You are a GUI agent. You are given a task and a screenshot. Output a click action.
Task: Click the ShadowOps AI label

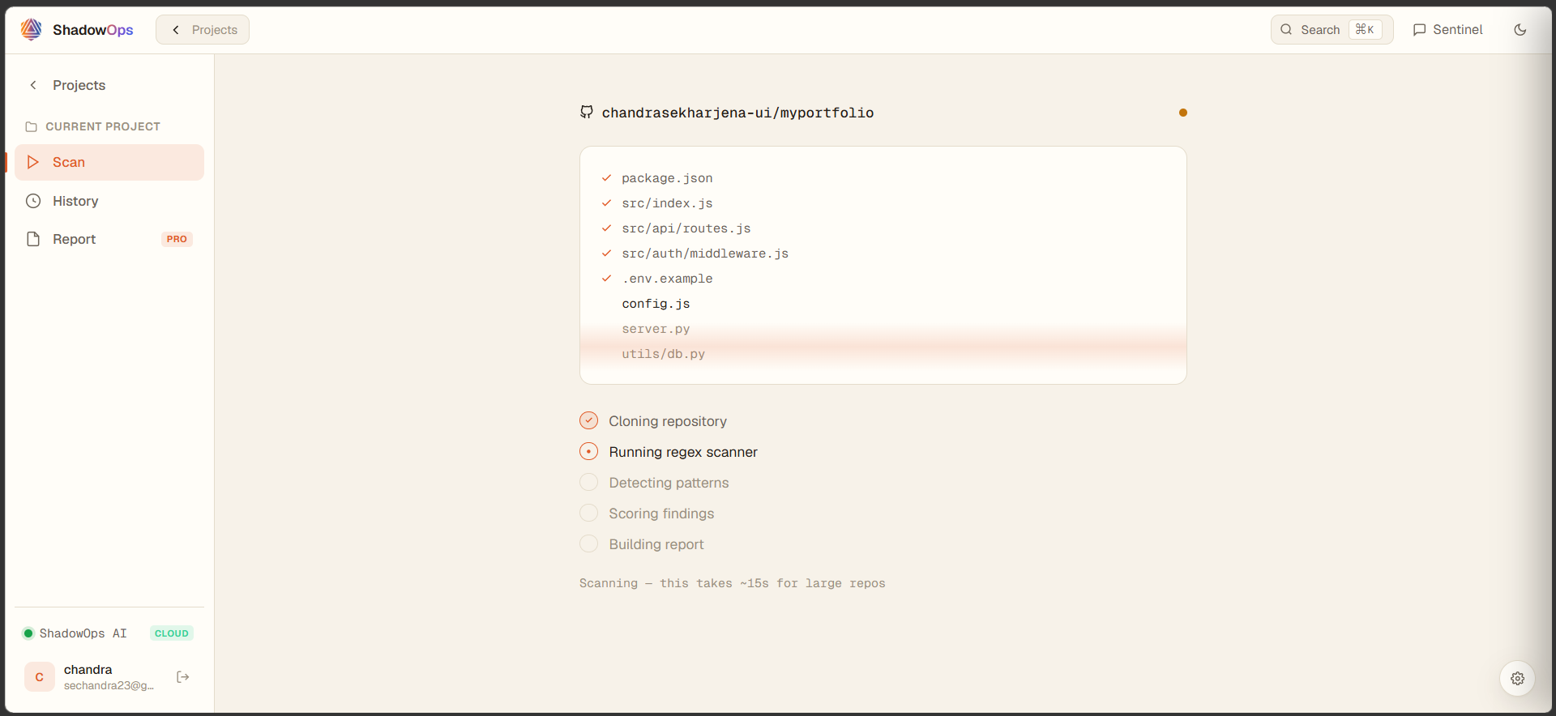coord(83,633)
